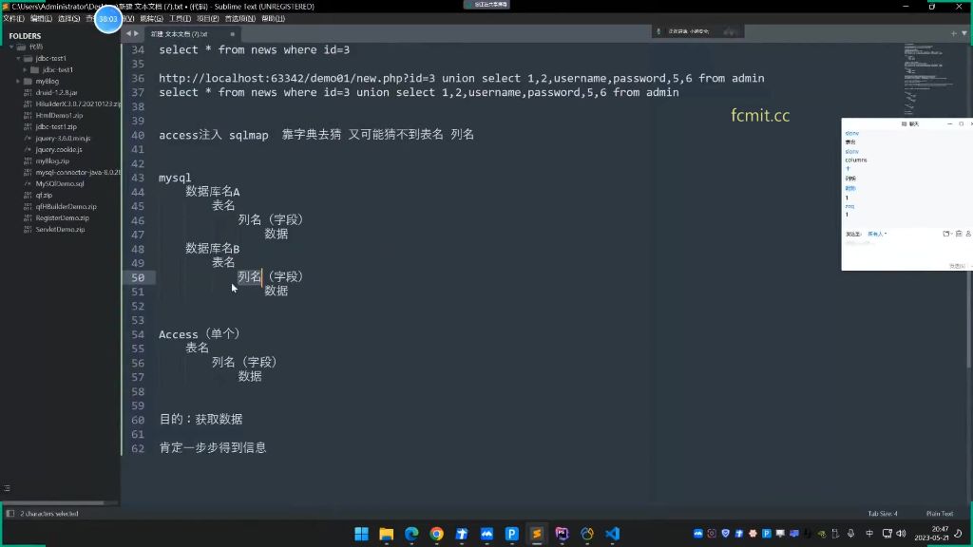Open the 编辑(E) menu
This screenshot has width=973, height=547.
[41, 19]
